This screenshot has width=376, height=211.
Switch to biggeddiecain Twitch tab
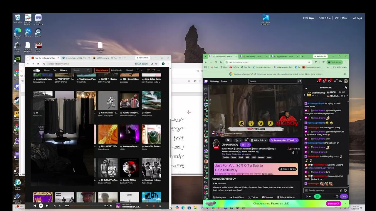click(x=284, y=56)
